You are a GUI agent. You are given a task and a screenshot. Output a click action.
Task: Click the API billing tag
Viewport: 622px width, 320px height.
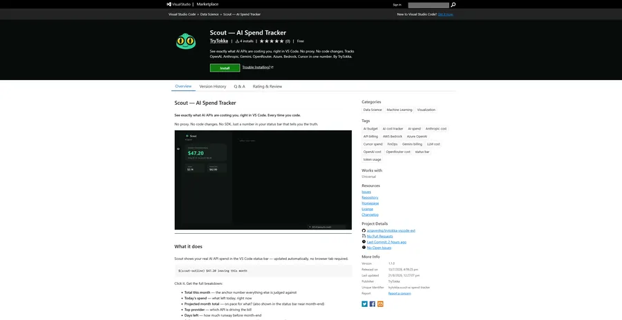point(370,137)
